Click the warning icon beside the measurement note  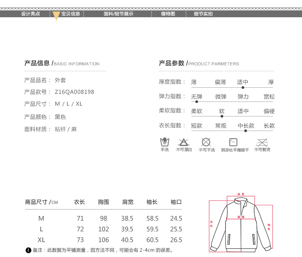click(x=28, y=250)
